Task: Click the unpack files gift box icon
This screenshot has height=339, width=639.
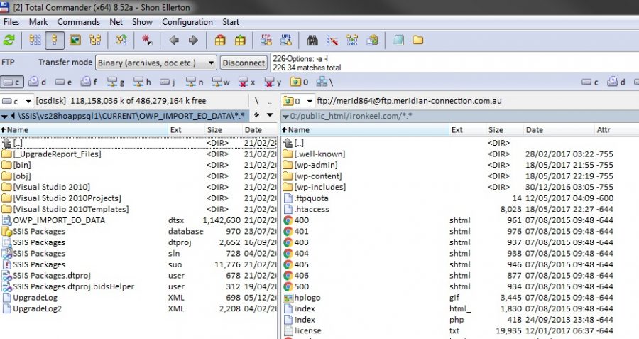Action: pos(240,40)
